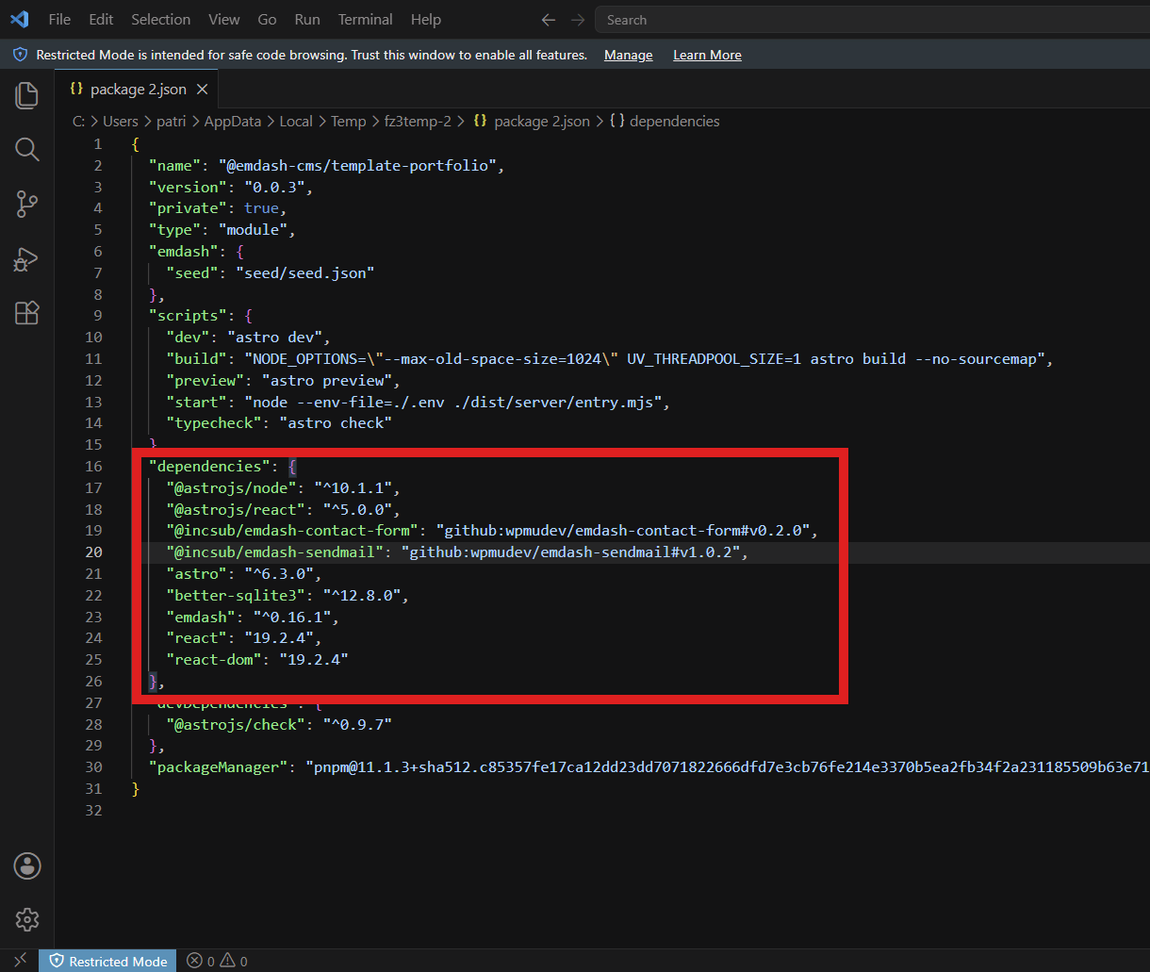Open the Run and Debug view
The height and width of the screenshot is (972, 1150).
tap(27, 258)
